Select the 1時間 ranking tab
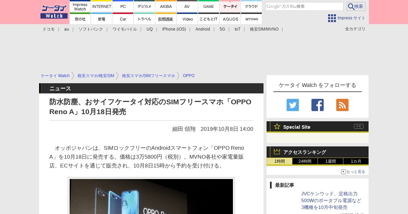 point(279,161)
